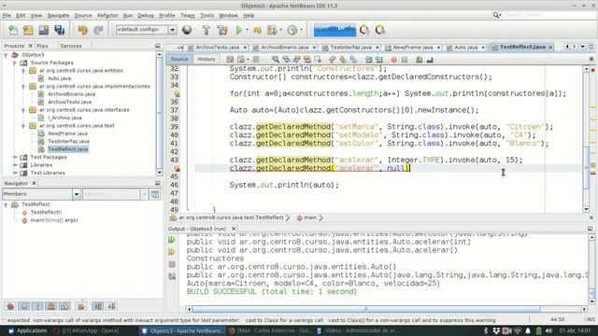Viewport: 598px width, 336px height.
Task: Click the volume icon in system tray
Action: pos(548,330)
